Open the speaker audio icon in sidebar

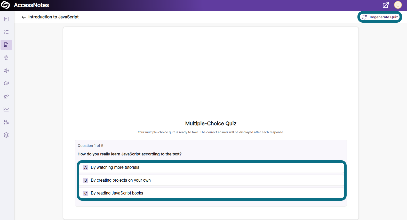[6, 71]
